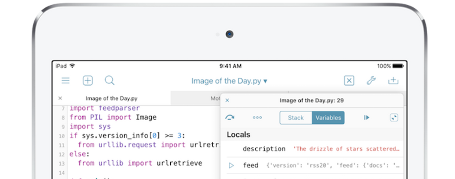Close the Image of the Day.py tab
This screenshot has width=455, height=179.
click(x=60, y=99)
